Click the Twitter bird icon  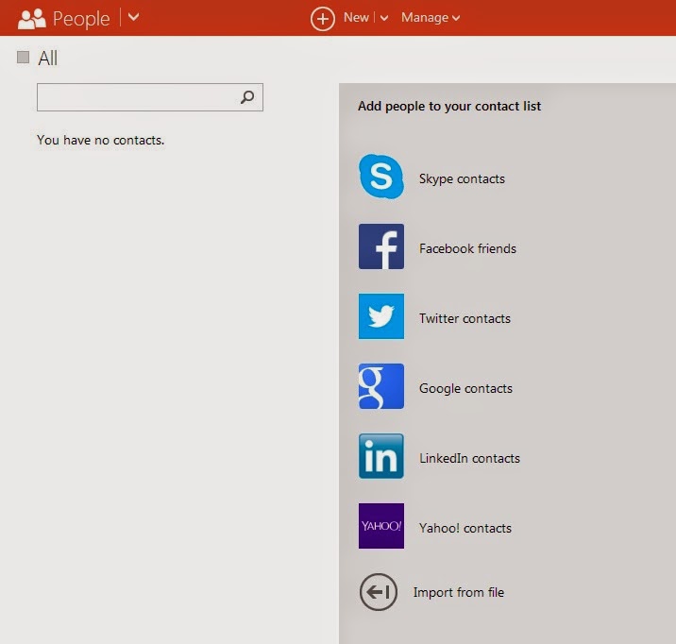click(381, 316)
